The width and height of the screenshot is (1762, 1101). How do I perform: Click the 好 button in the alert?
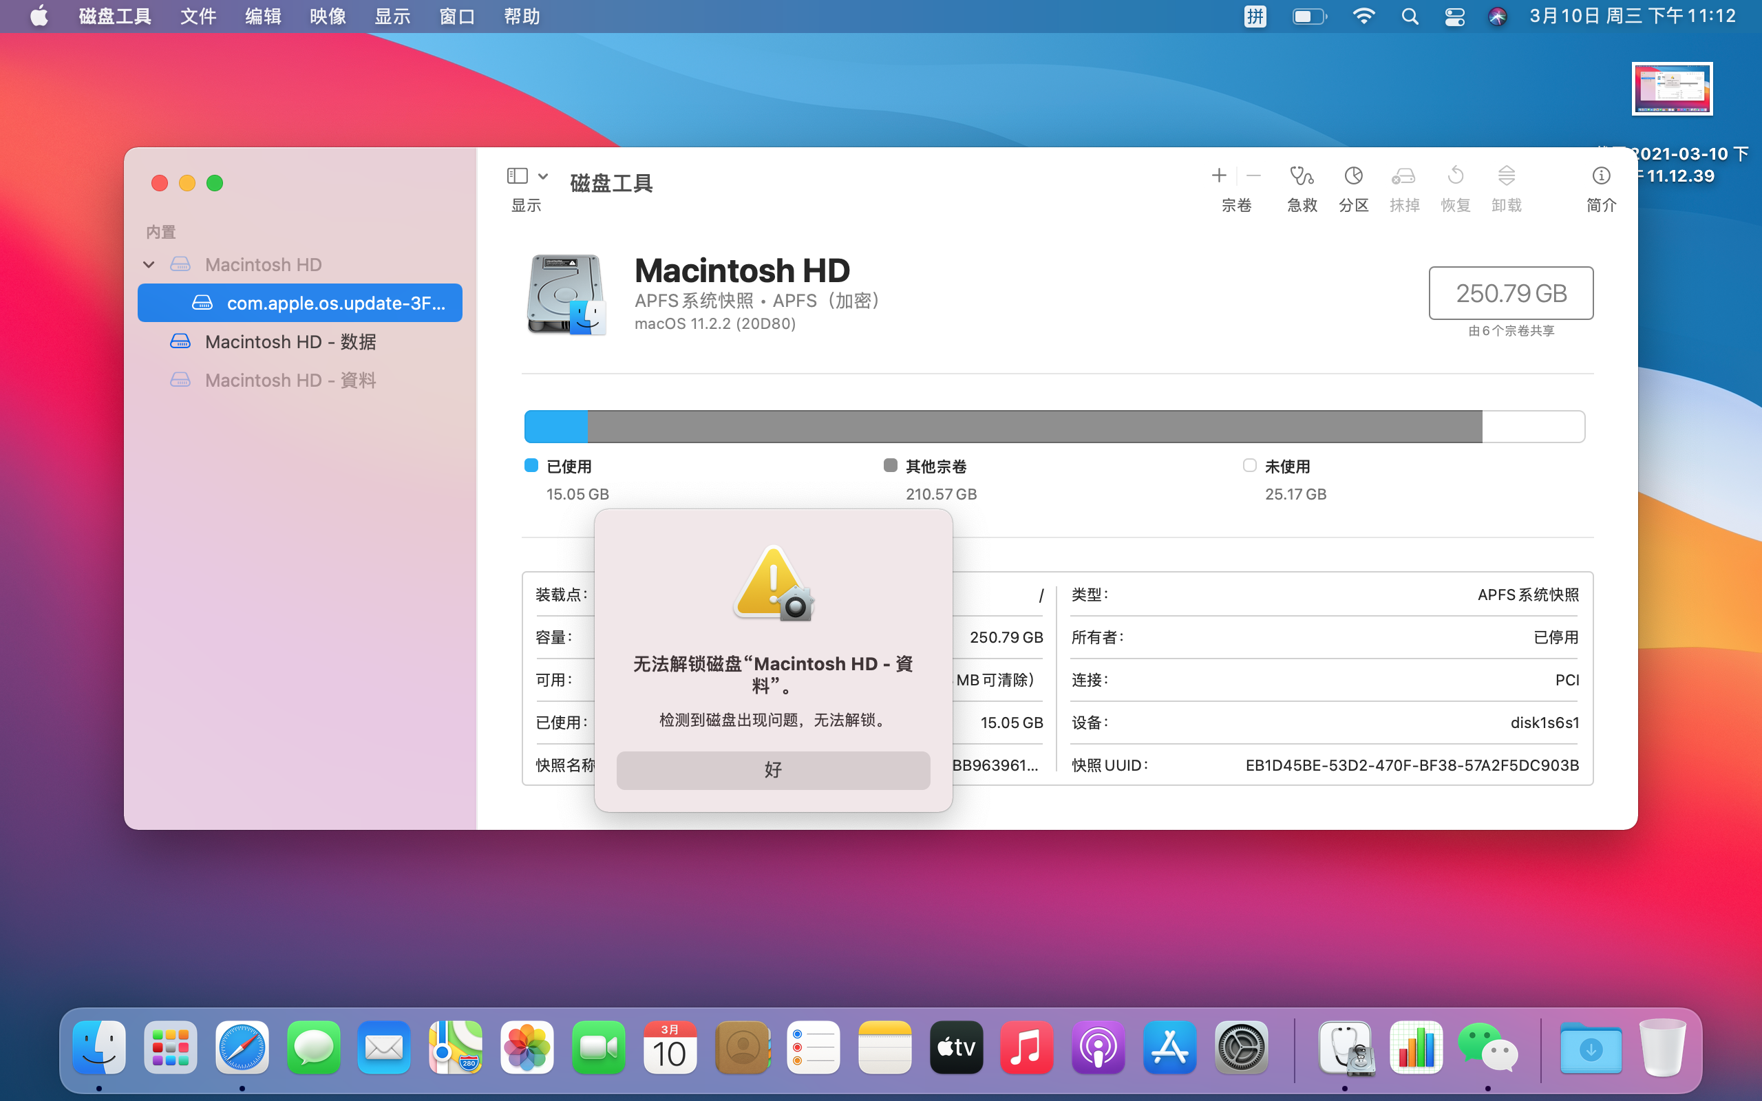[772, 770]
